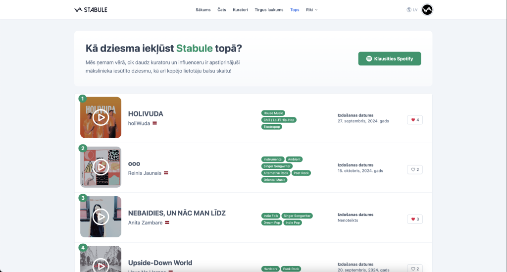Play the HOLIVUDA track

[101, 117]
